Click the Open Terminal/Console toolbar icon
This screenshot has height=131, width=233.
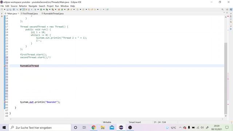[14, 9]
